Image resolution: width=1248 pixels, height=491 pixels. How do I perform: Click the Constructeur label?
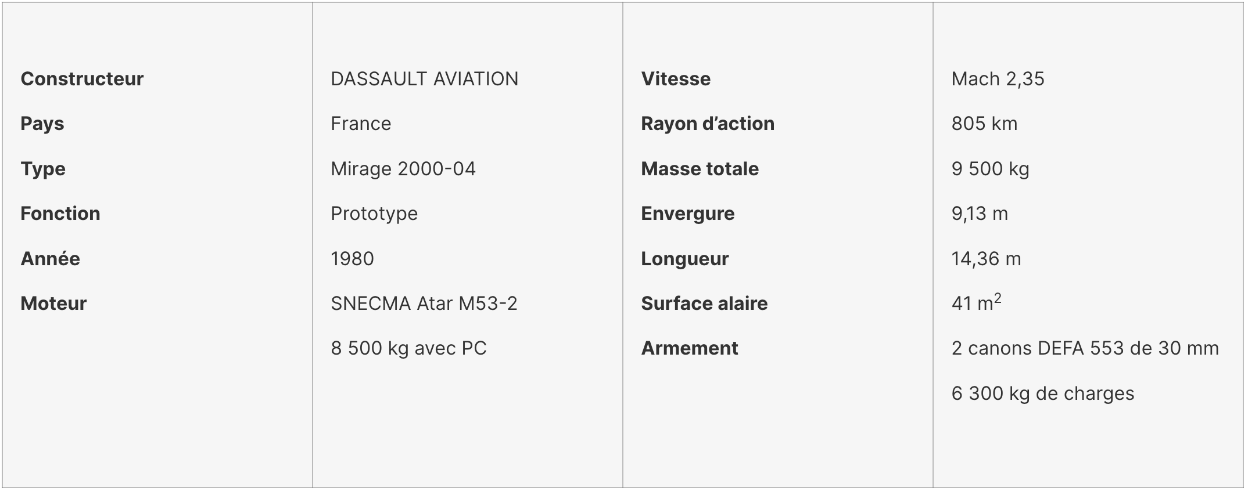coord(82,79)
